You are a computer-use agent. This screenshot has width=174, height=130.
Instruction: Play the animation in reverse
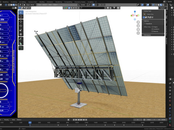tap(79, 120)
